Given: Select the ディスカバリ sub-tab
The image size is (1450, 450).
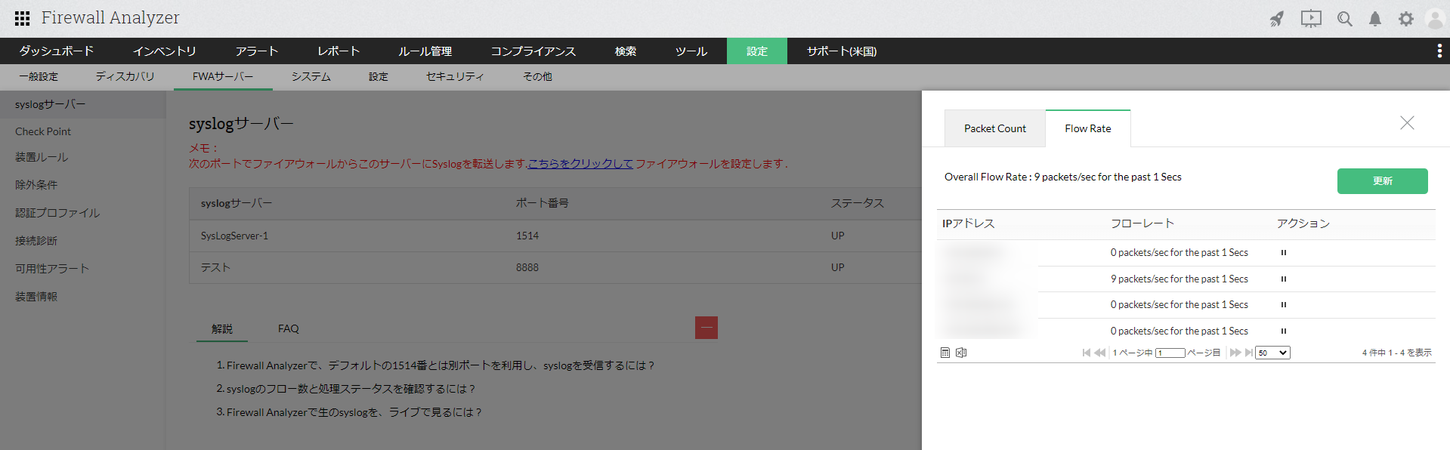Looking at the screenshot, I should [125, 77].
